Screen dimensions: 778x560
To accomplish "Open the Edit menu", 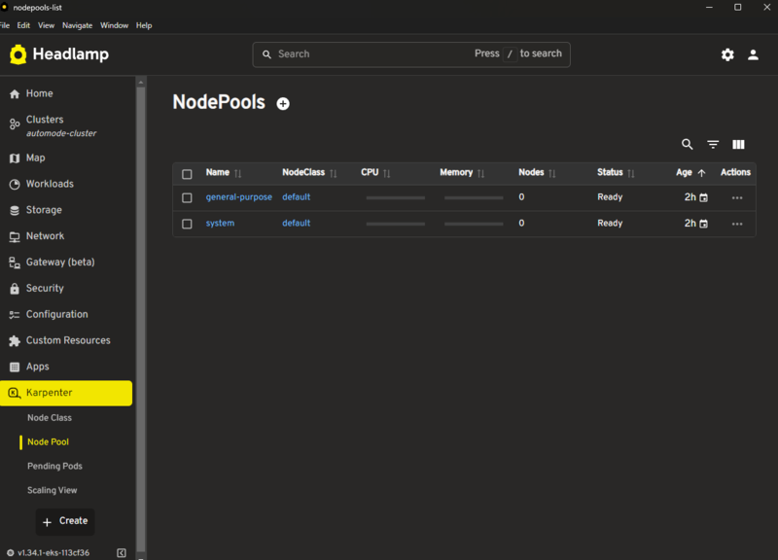I will pyautogui.click(x=23, y=25).
